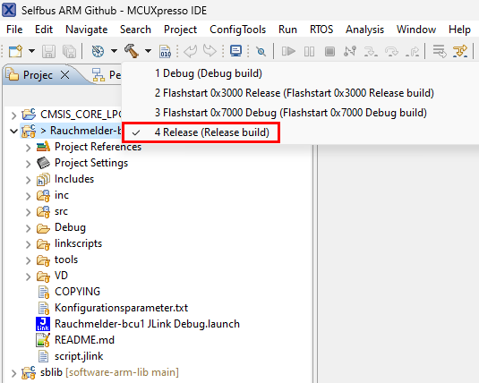
Task: Expand Project Settings node
Action: click(28, 164)
